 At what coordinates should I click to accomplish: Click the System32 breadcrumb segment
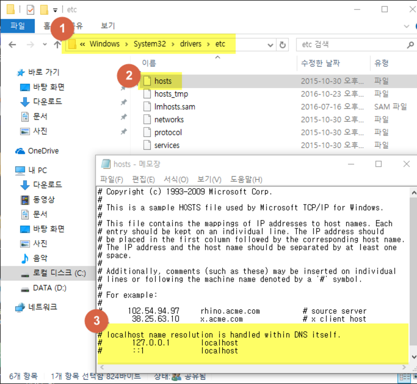coord(150,44)
